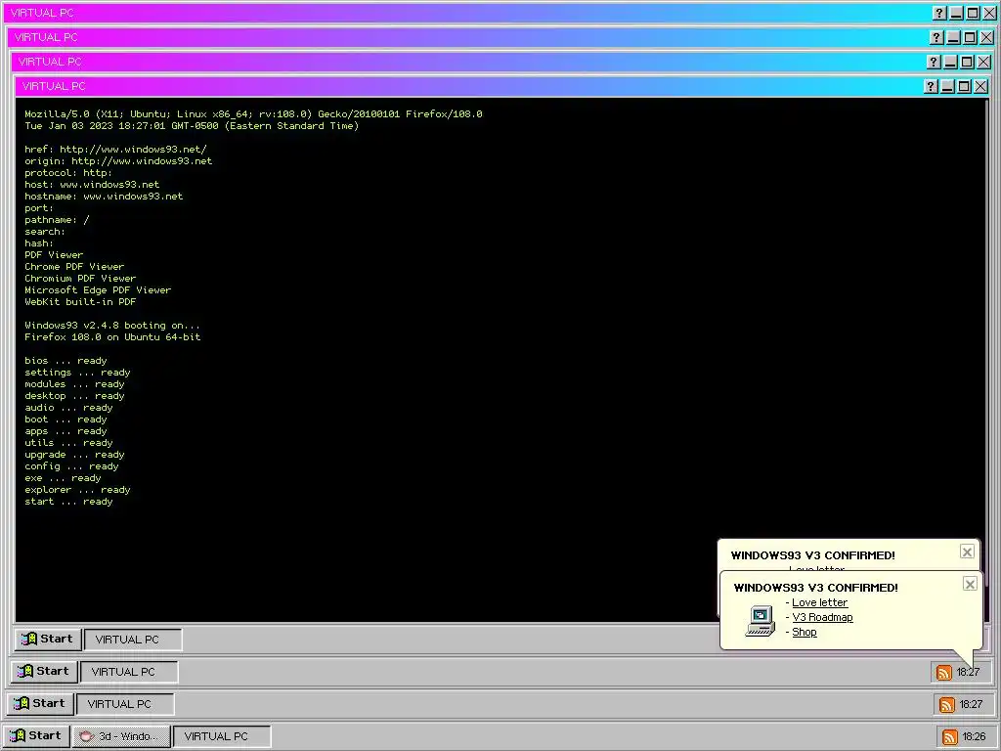The image size is (1001, 751).
Task: Maximize the outermost VIRTUAL PC window
Action: point(973,13)
